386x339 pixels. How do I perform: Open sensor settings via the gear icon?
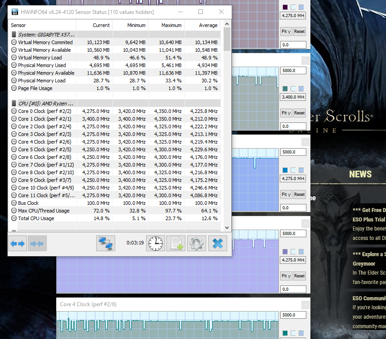click(196, 244)
